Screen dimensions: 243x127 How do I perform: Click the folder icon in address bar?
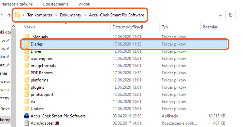click(17, 15)
